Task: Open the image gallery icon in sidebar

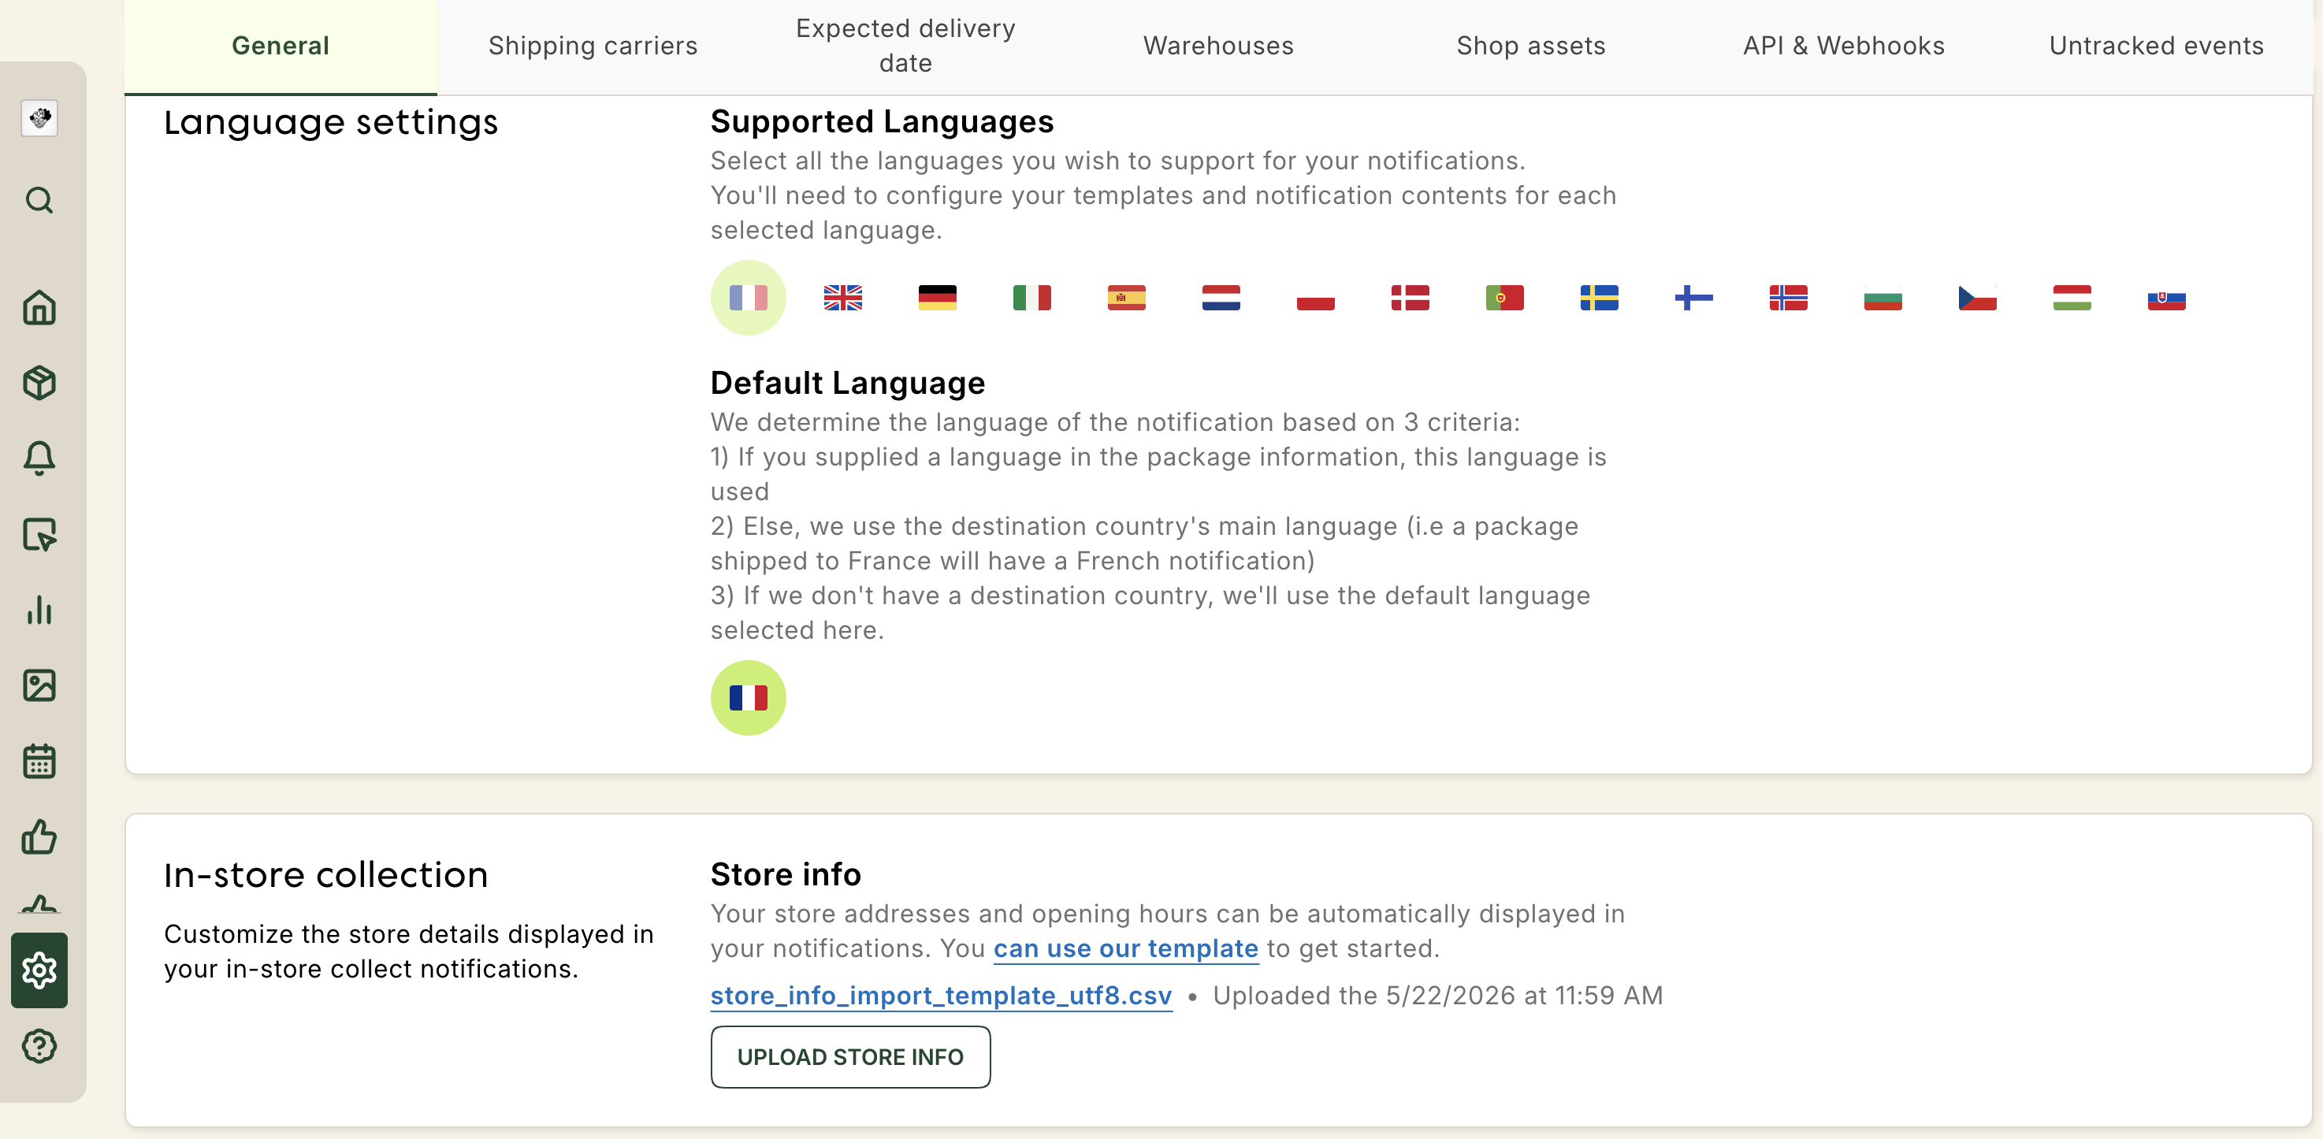Action: [39, 686]
